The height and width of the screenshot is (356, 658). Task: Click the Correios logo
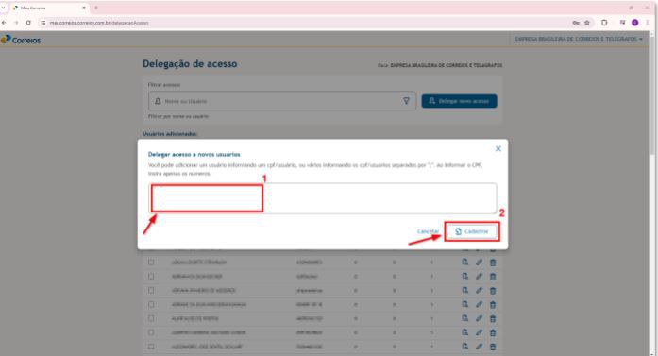point(21,40)
